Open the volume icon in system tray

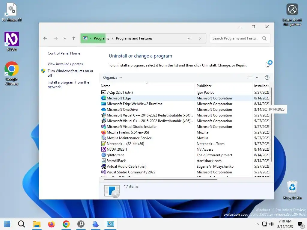(x=272, y=224)
